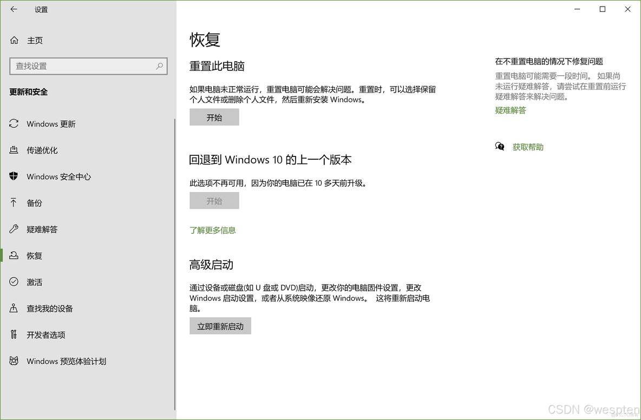Click the sidebar vertical scrollbar

(x=175, y=264)
